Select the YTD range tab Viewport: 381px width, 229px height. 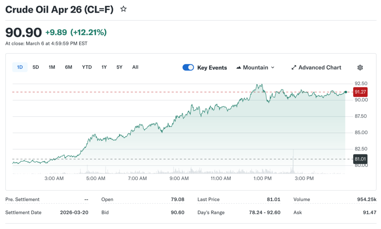pyautogui.click(x=87, y=67)
